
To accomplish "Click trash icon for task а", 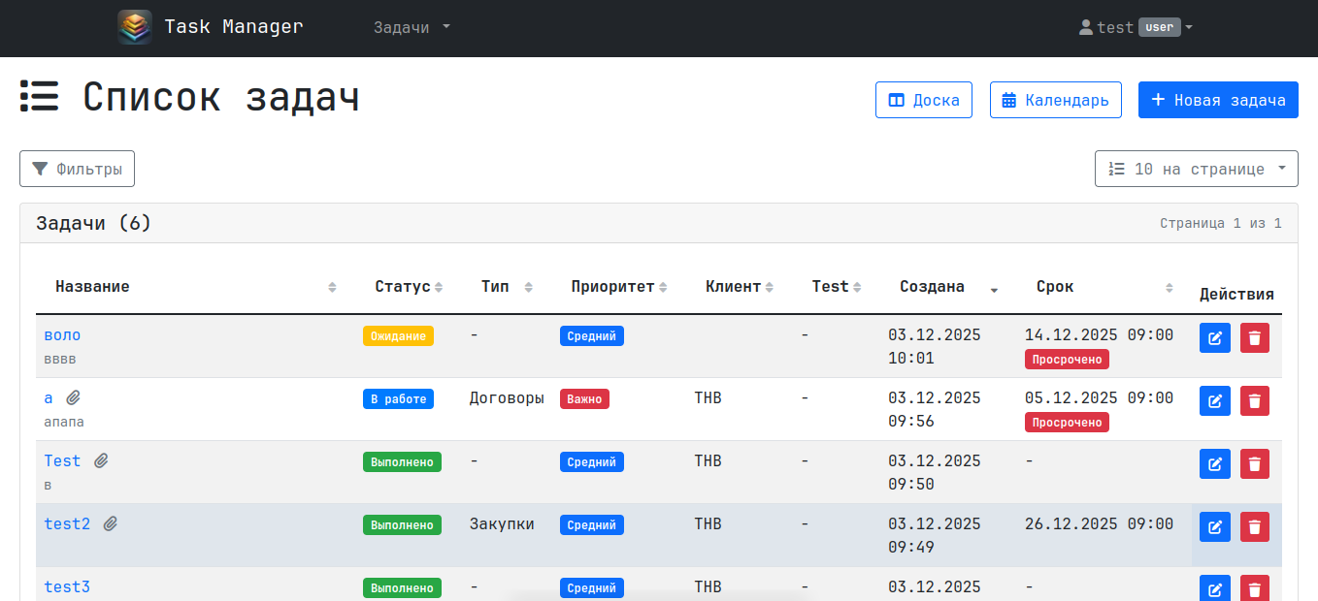I will [1255, 400].
